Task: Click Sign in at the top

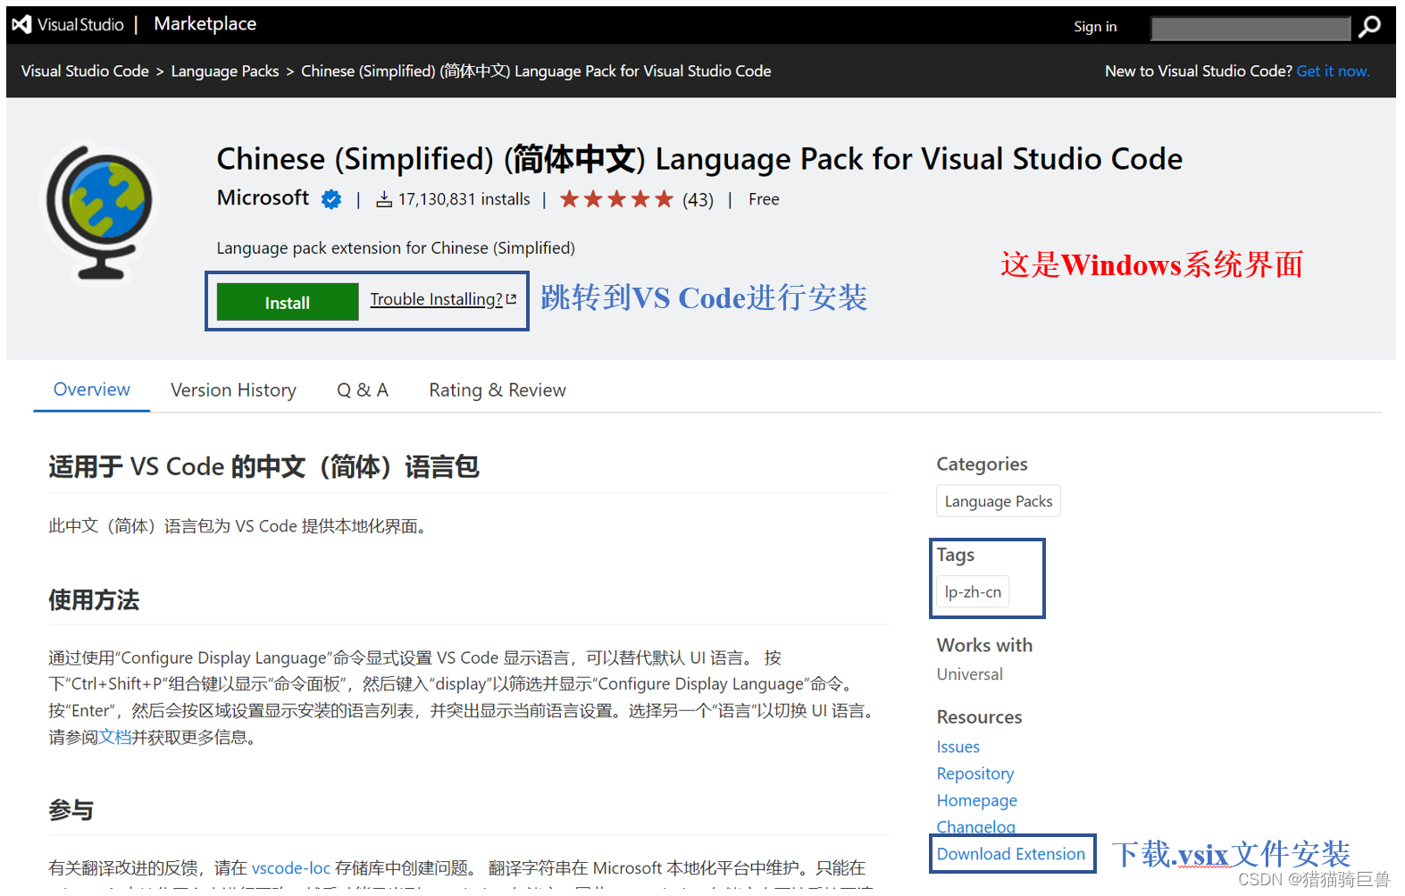Action: (x=1094, y=27)
